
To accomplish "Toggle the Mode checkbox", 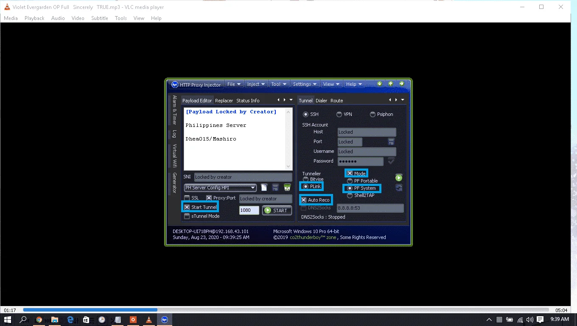I will coord(350,173).
